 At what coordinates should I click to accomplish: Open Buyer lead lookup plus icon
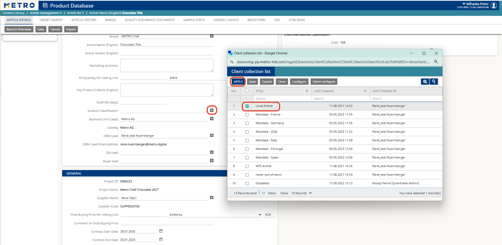[x=212, y=161]
